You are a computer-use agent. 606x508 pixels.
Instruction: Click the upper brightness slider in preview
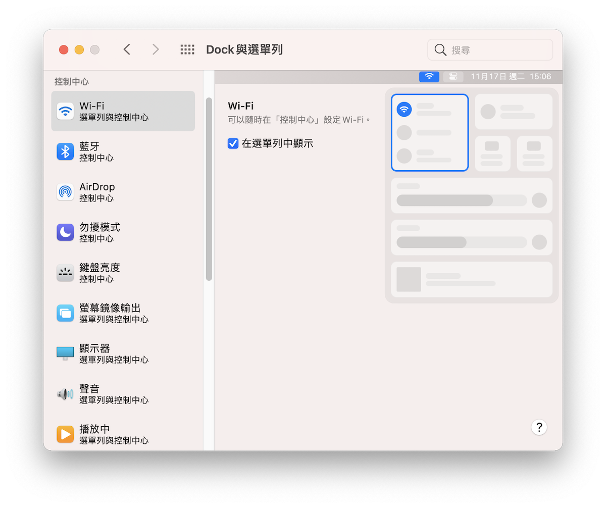click(462, 200)
